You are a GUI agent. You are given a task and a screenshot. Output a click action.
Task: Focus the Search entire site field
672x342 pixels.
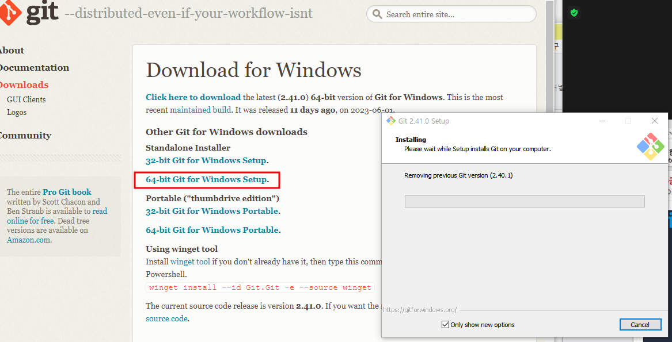tap(451, 14)
